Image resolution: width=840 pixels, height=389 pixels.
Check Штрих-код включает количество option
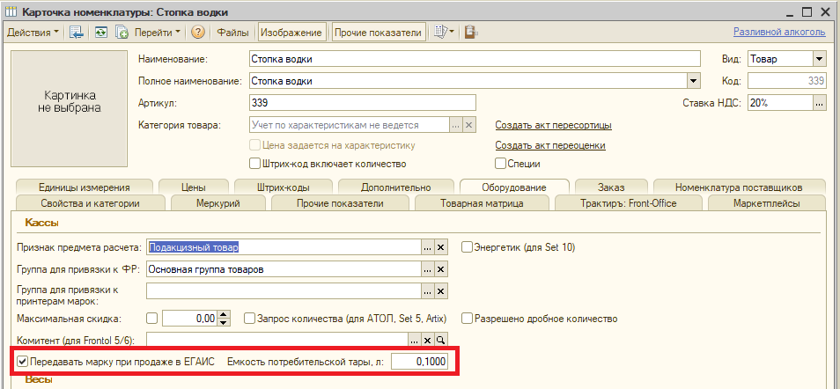[x=255, y=164]
